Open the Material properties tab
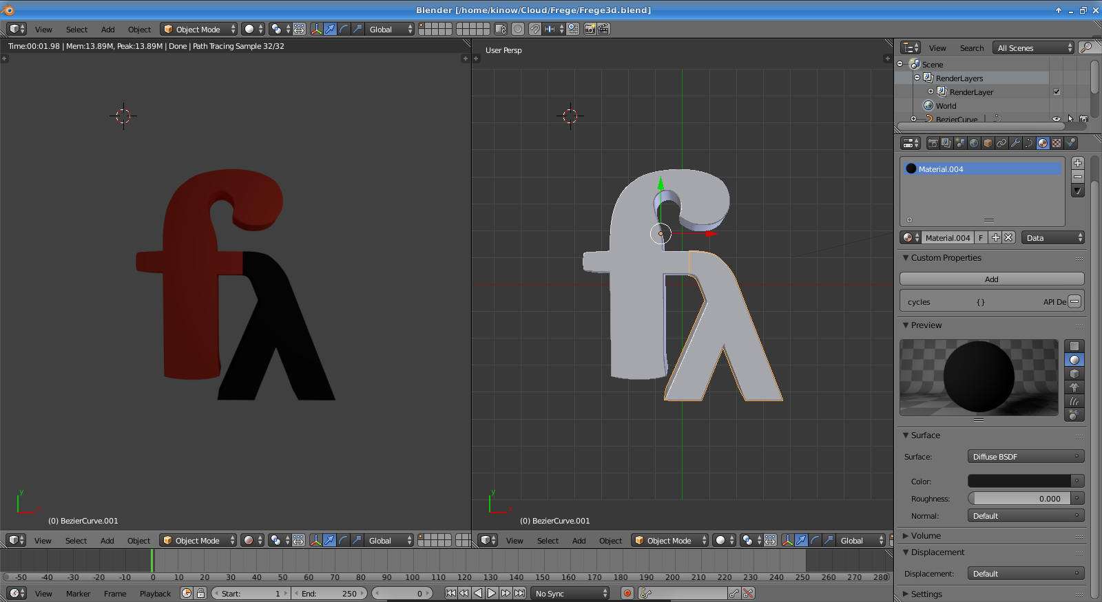 click(x=1043, y=143)
